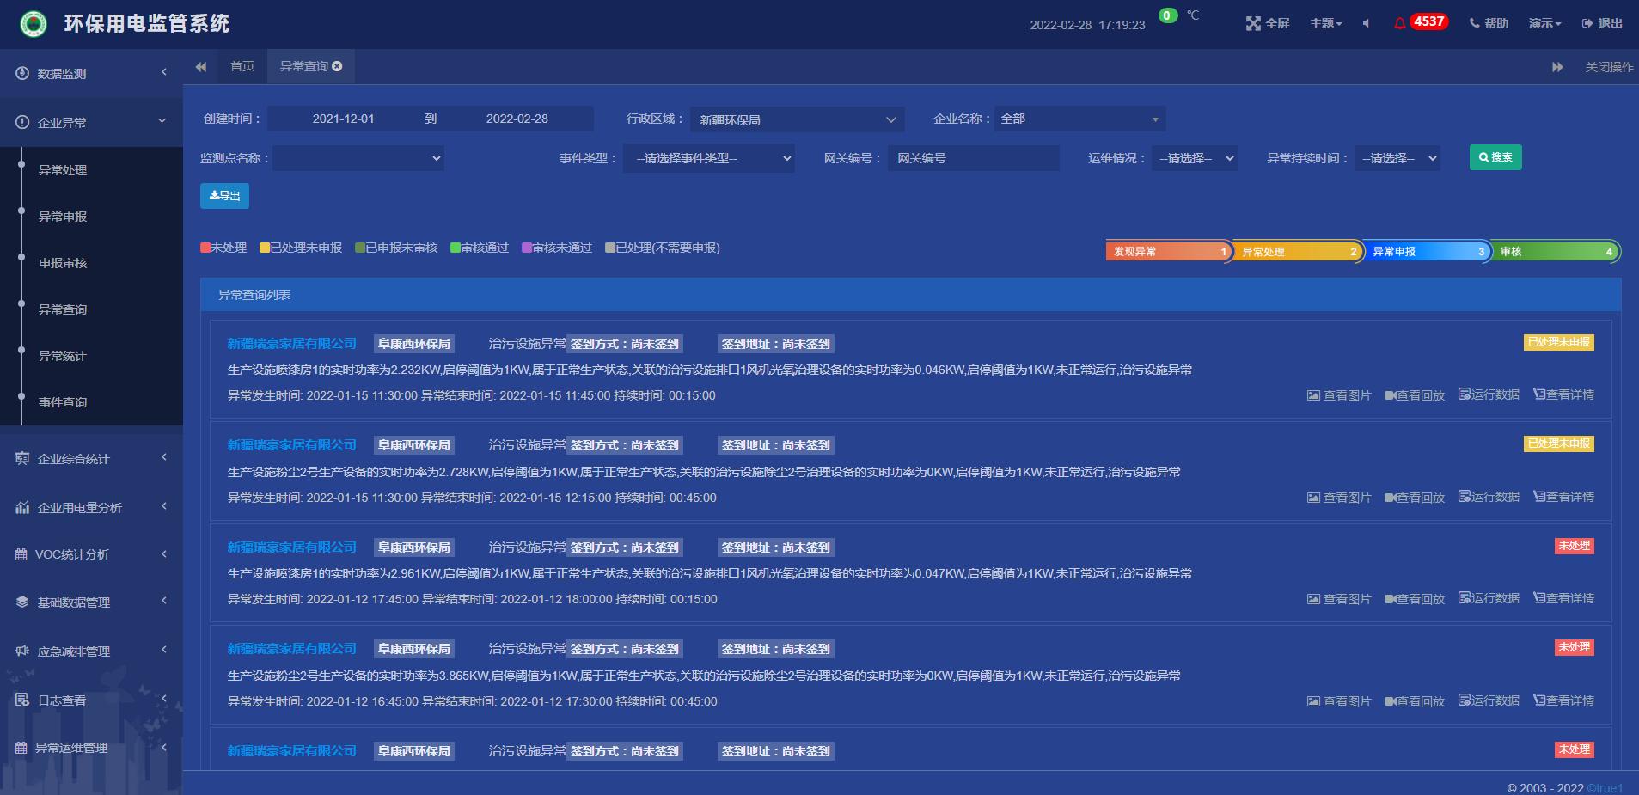The image size is (1639, 795).
Task: Open 查看详情 details on the third record
Action: [x=1566, y=597]
